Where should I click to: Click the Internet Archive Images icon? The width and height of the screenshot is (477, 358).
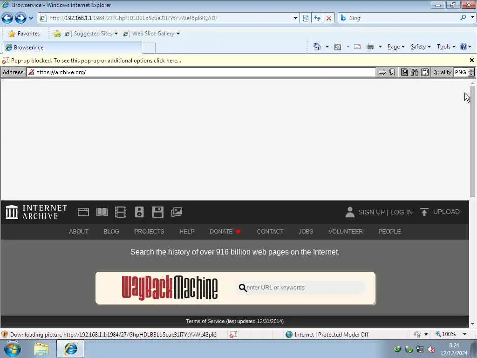(177, 212)
